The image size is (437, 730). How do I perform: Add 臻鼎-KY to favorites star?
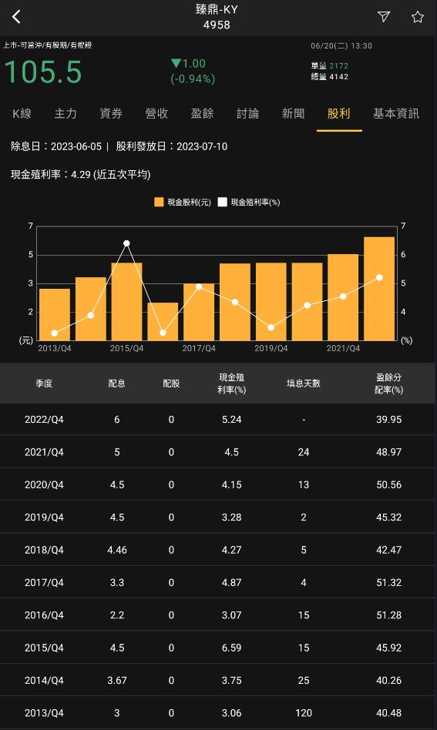coord(418,17)
